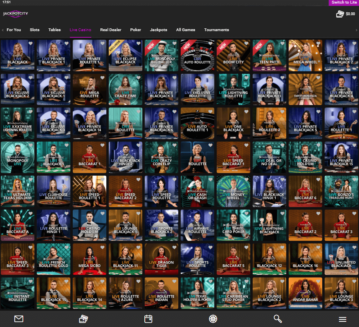Viewport: 359px width, 327px height.
Task: Click the $0.00 balance amount
Action: (x=350, y=14)
